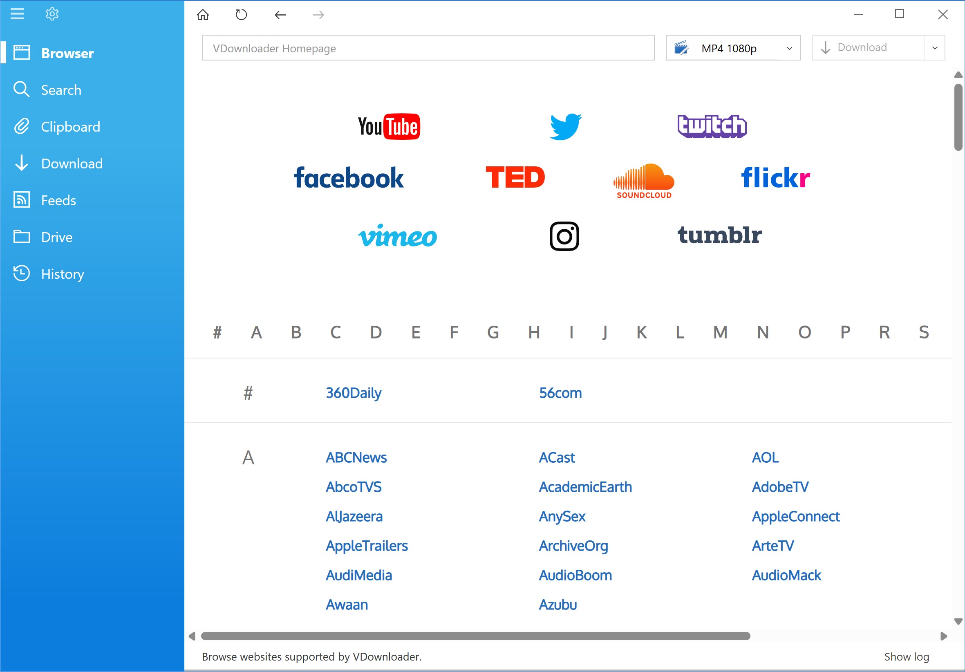Jump to letter B in the index
Screen dimensions: 965x672
(296, 332)
